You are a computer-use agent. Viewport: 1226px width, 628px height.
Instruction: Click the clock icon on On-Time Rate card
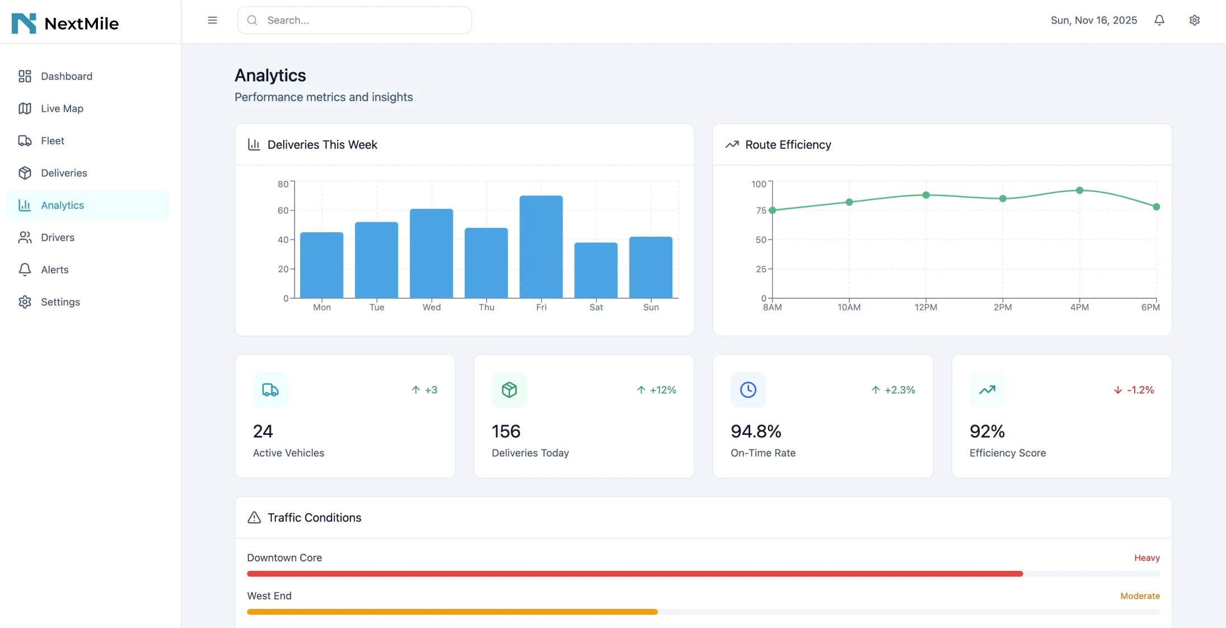[x=748, y=390]
